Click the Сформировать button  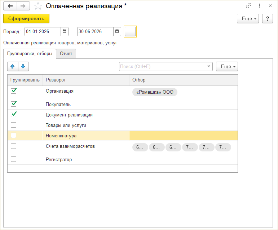point(26,18)
